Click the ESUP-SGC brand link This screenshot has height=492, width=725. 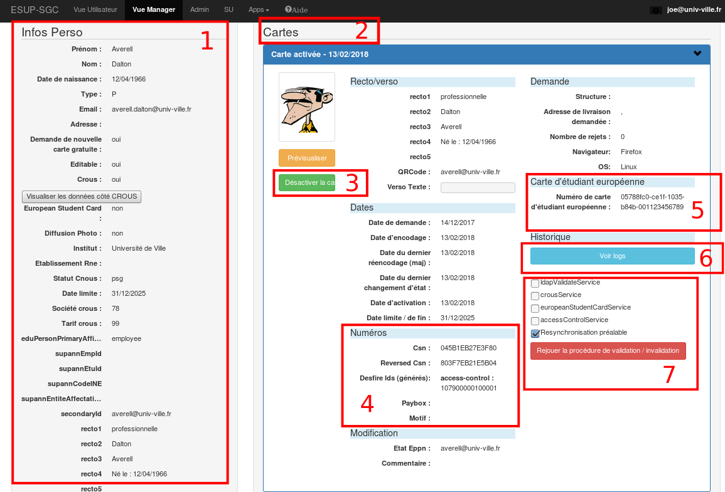pyautogui.click(x=35, y=10)
